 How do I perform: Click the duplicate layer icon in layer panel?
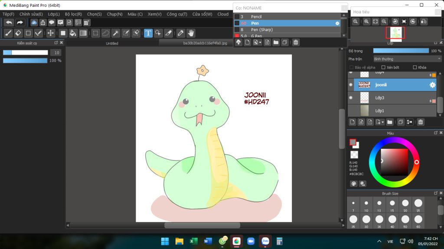tap(400, 122)
